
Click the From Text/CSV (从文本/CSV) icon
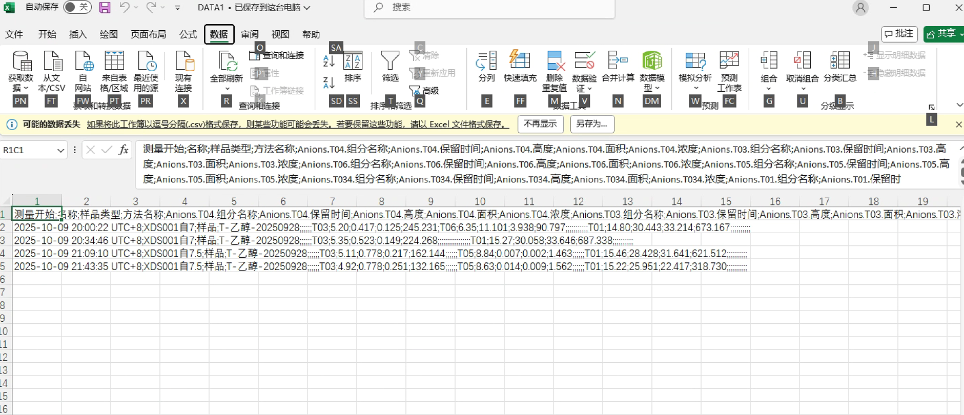tap(52, 61)
